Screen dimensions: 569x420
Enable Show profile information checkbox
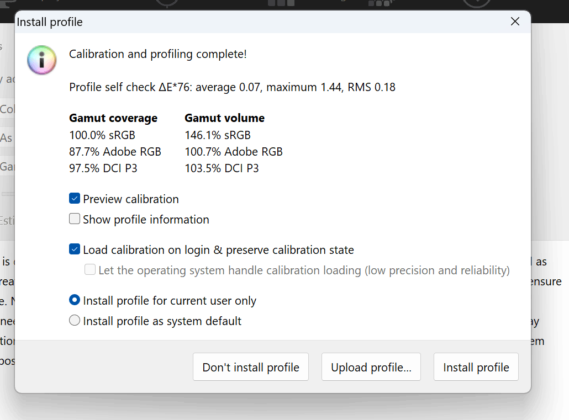75,220
